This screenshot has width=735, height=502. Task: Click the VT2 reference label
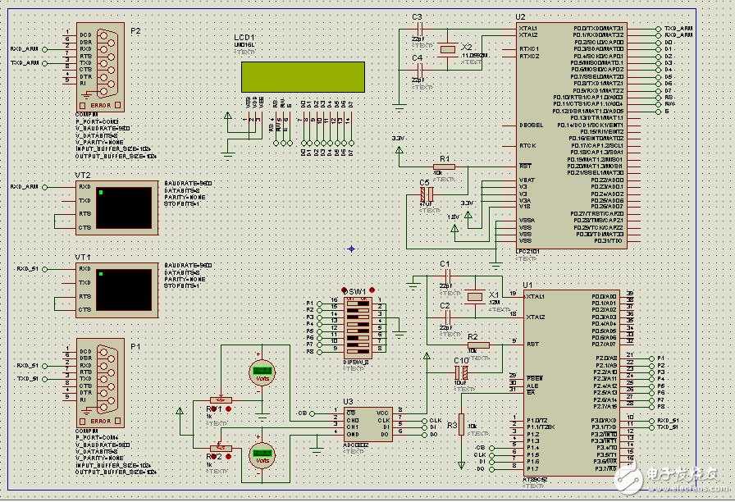83,176
